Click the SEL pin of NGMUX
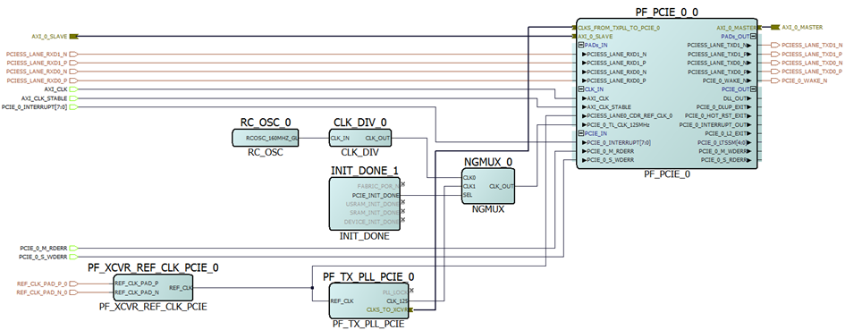The height and width of the screenshot is (330, 845). [x=468, y=195]
